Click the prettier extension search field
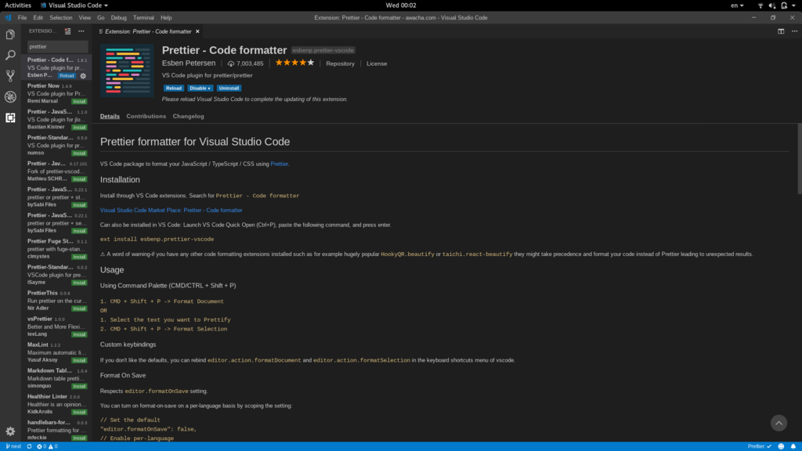The image size is (802, 451). (57, 46)
